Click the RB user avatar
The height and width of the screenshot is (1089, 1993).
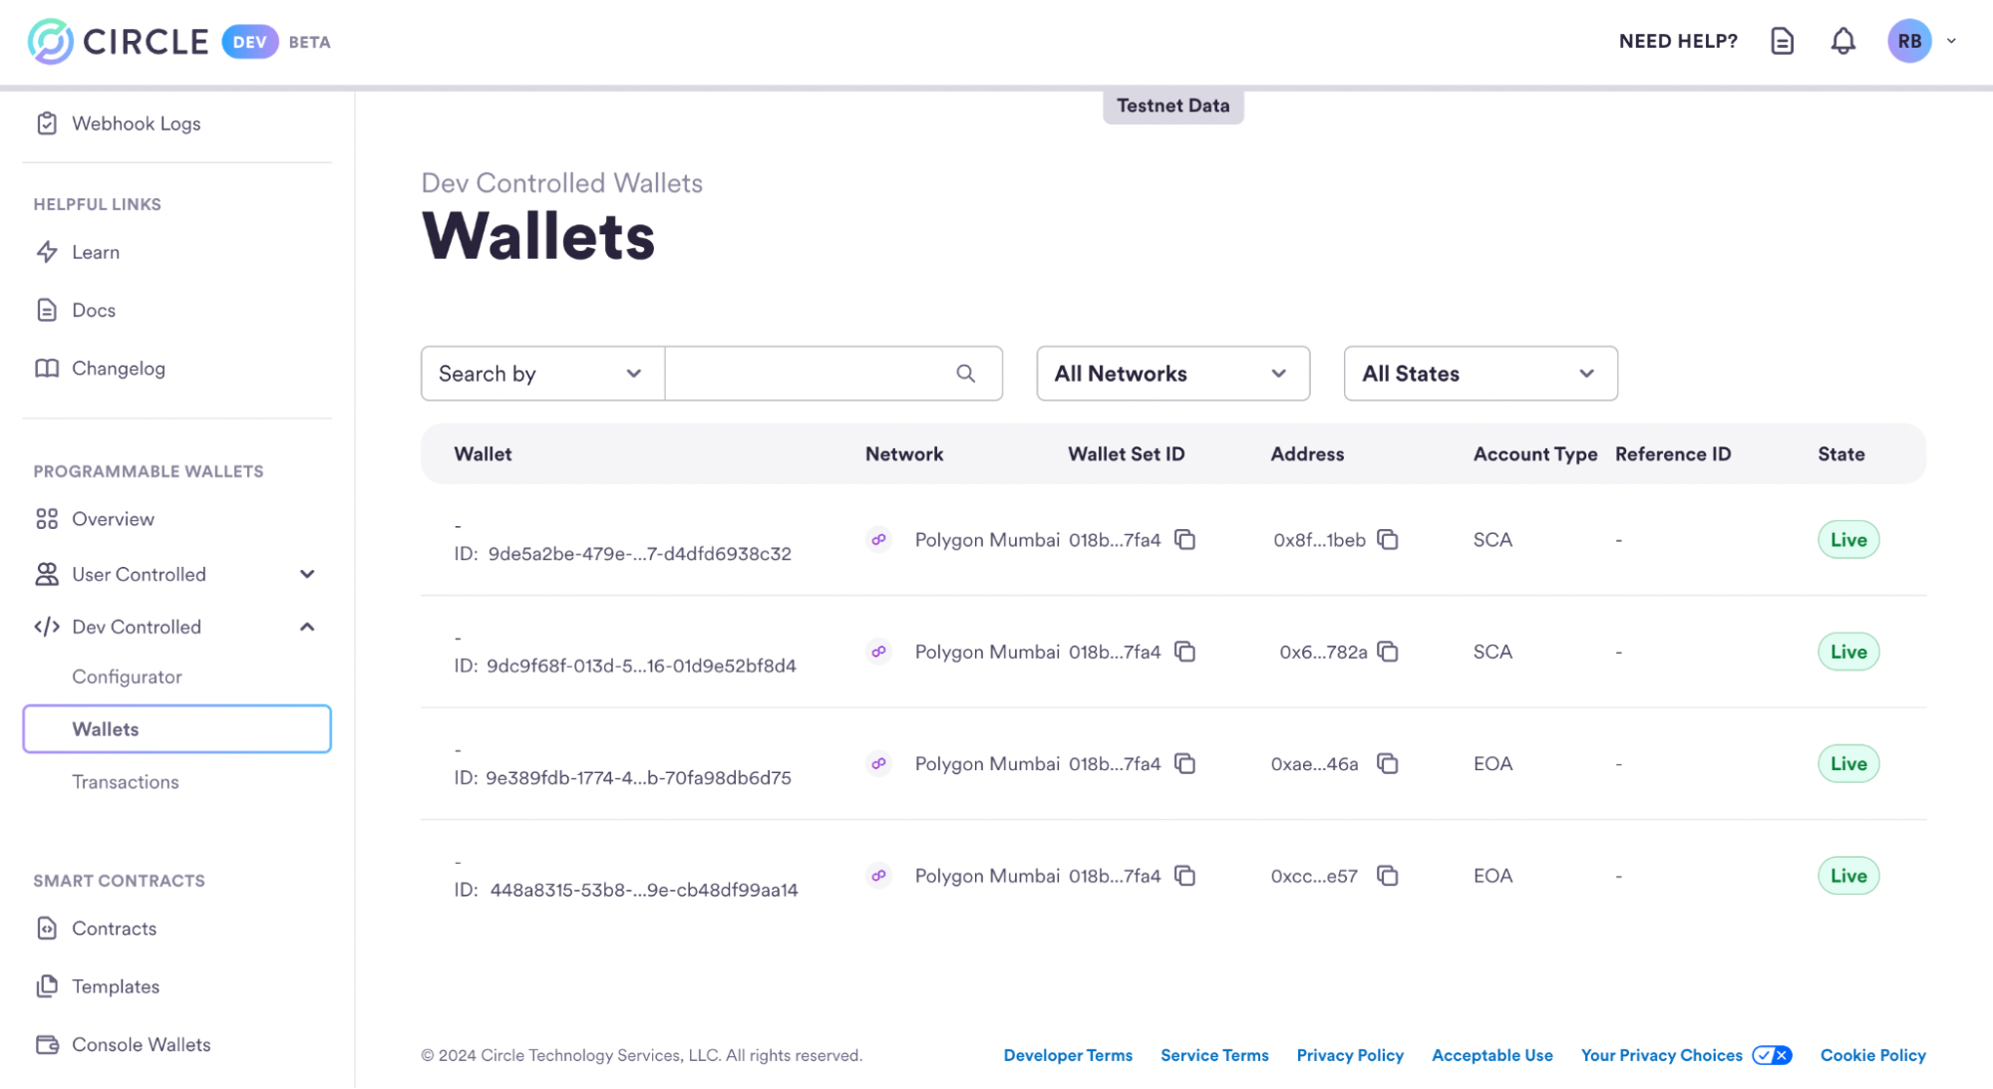pos(1909,41)
